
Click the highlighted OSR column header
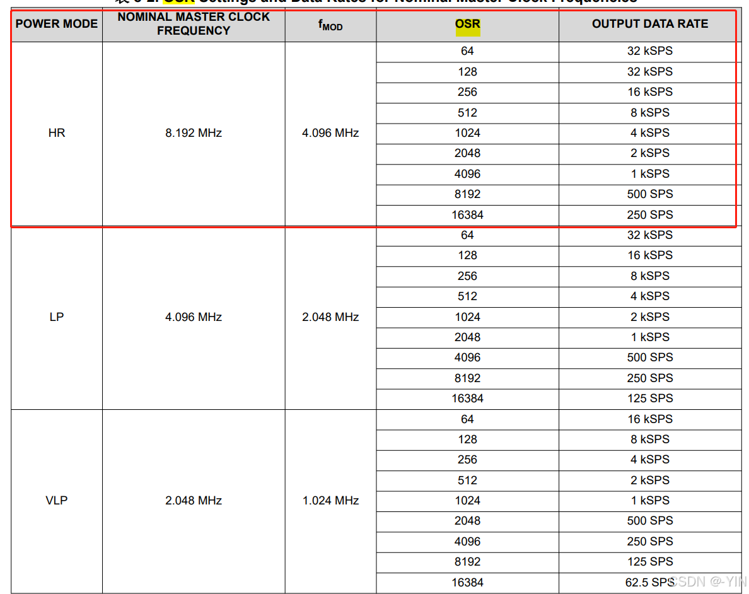pos(467,24)
